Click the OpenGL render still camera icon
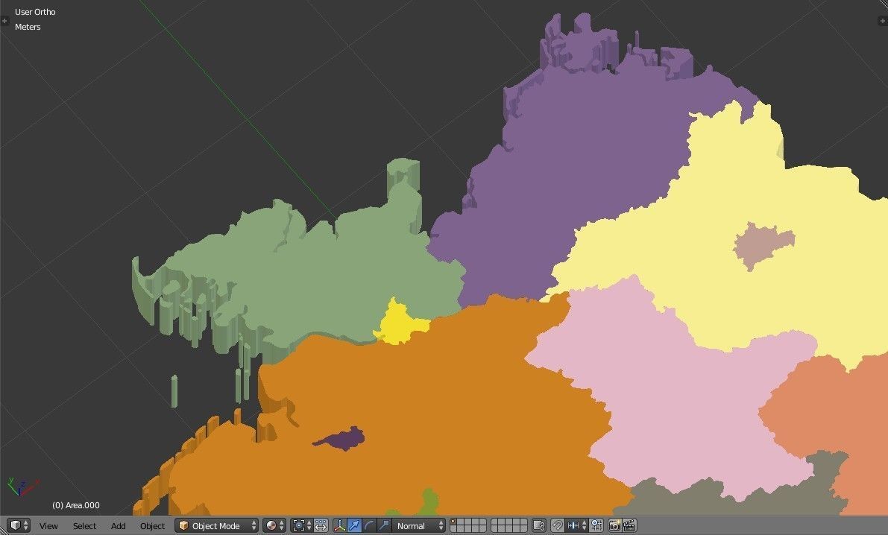The width and height of the screenshot is (888, 535). coord(614,526)
